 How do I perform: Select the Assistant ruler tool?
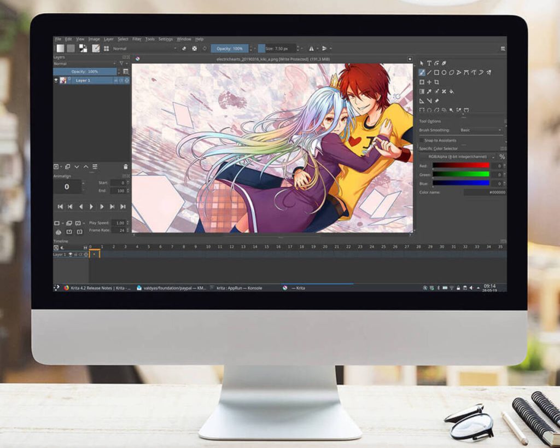422,101
